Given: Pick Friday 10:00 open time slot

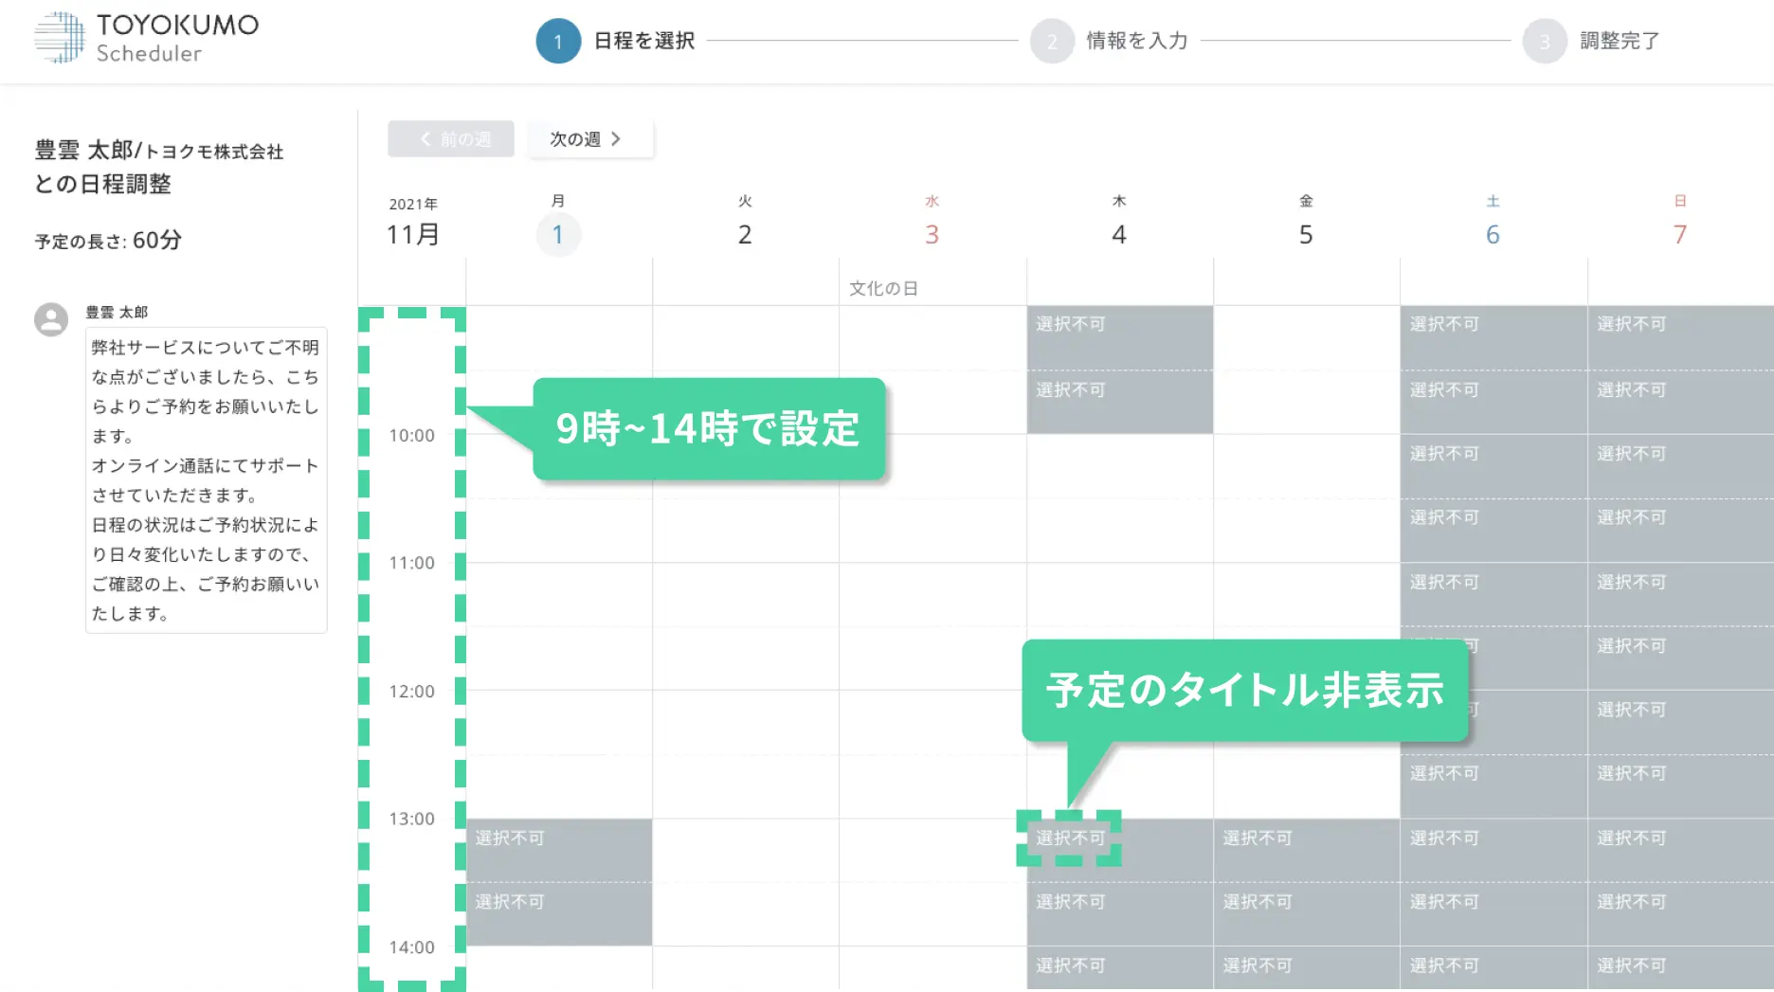Looking at the screenshot, I should click(1306, 466).
